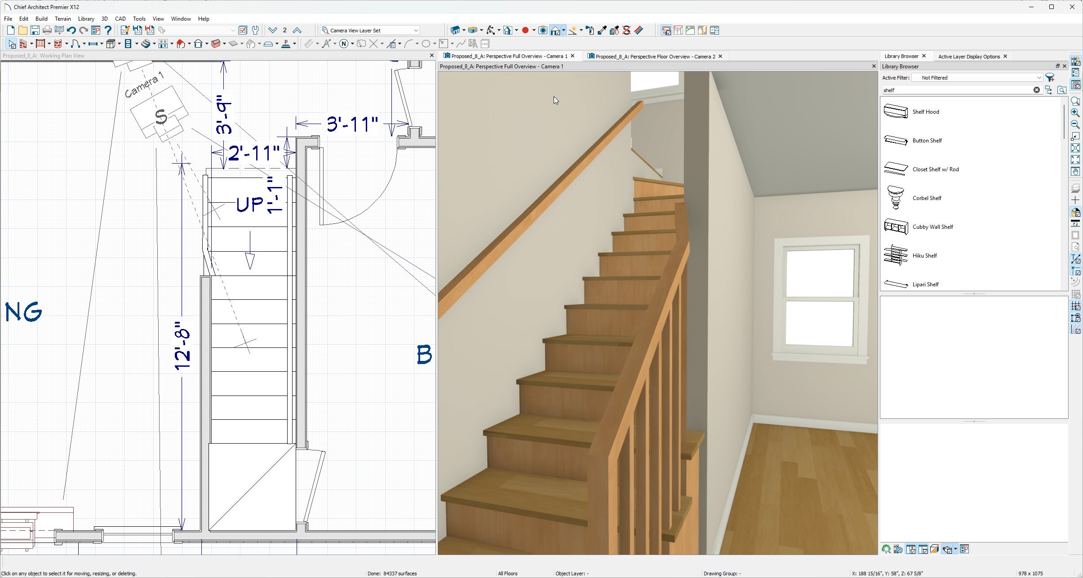Open the Camera View Layer Set dropdown
This screenshot has height=578, width=1083.
[x=416, y=31]
